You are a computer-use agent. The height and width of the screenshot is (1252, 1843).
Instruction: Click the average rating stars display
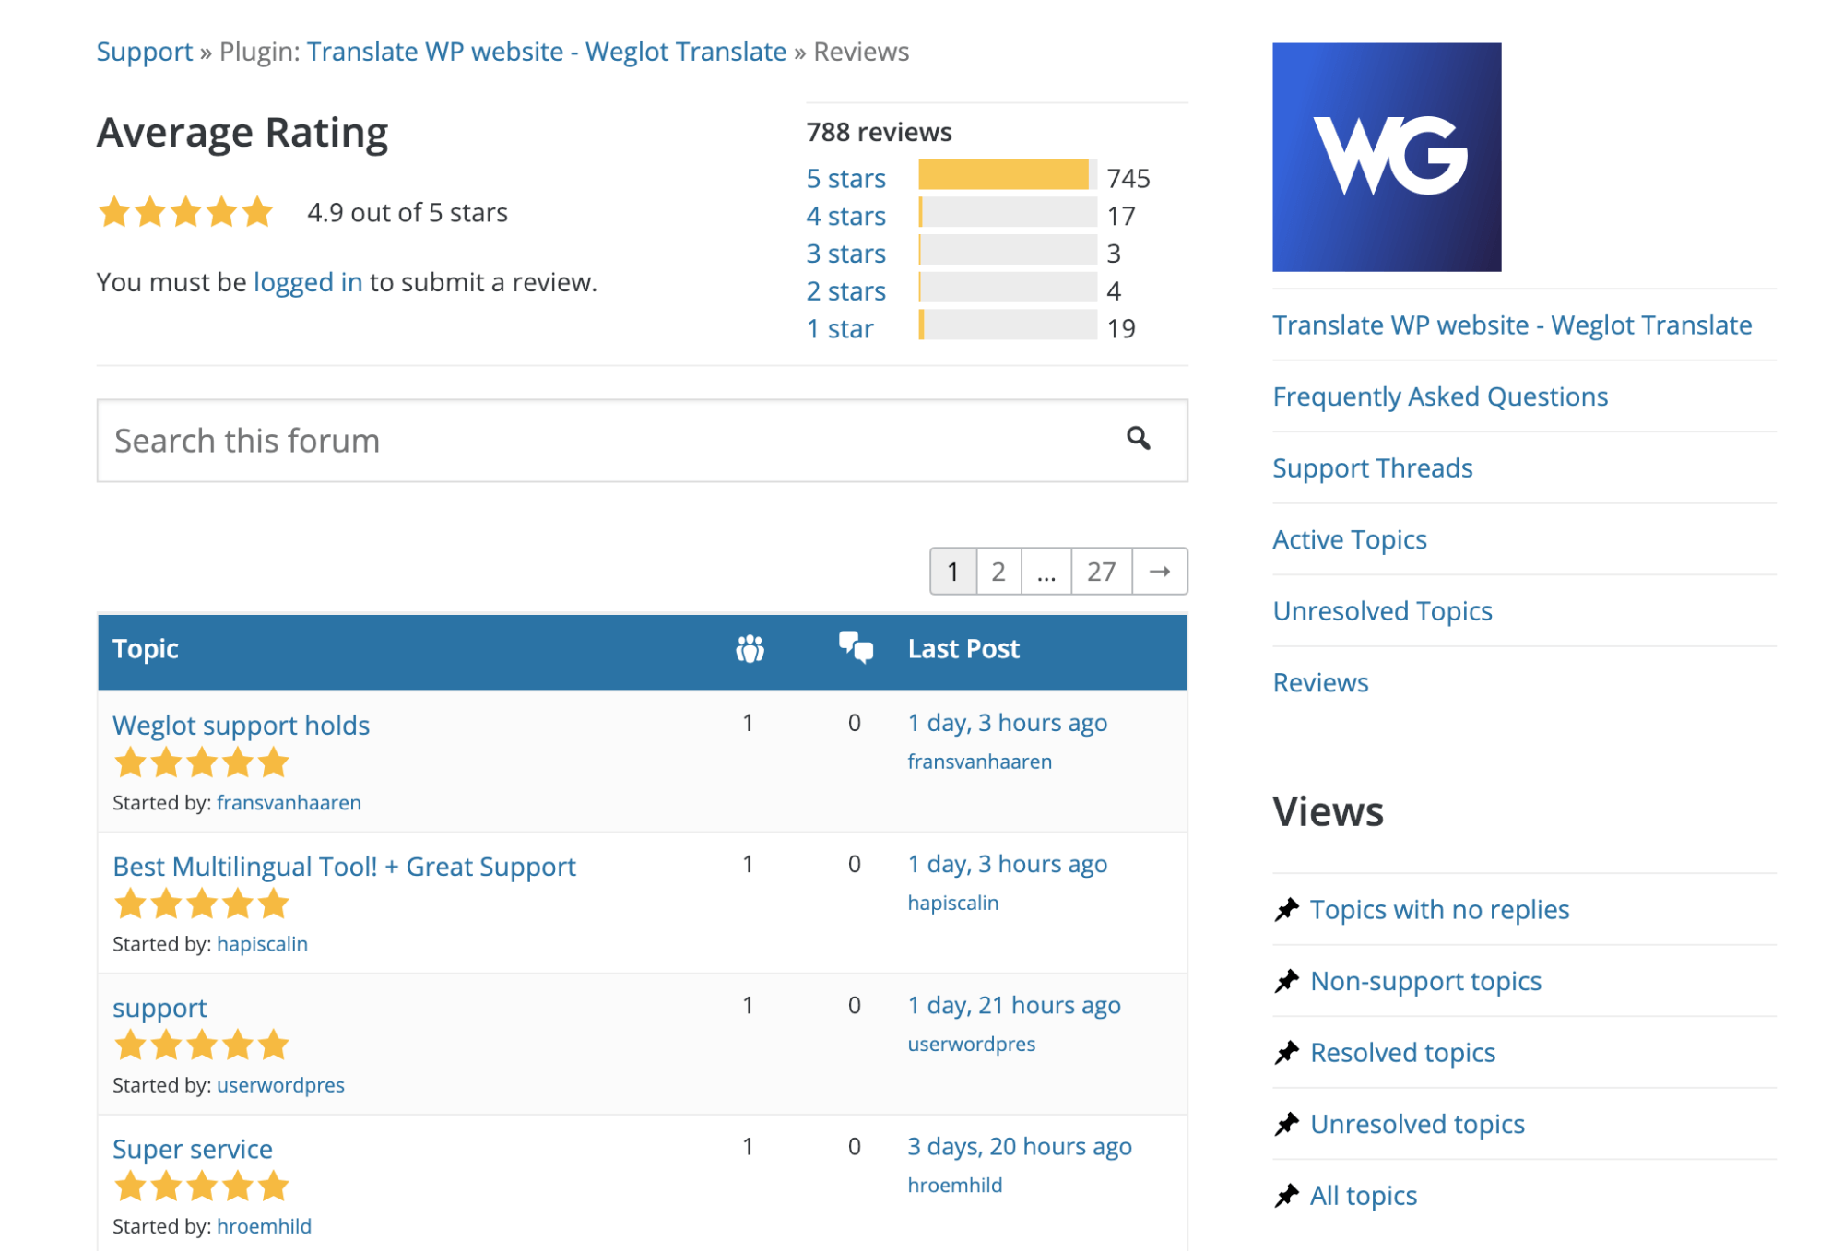click(x=185, y=212)
